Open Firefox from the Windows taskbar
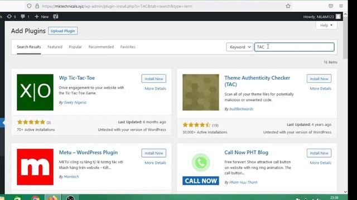Image resolution: width=357 pixels, height=200 pixels. point(52,198)
